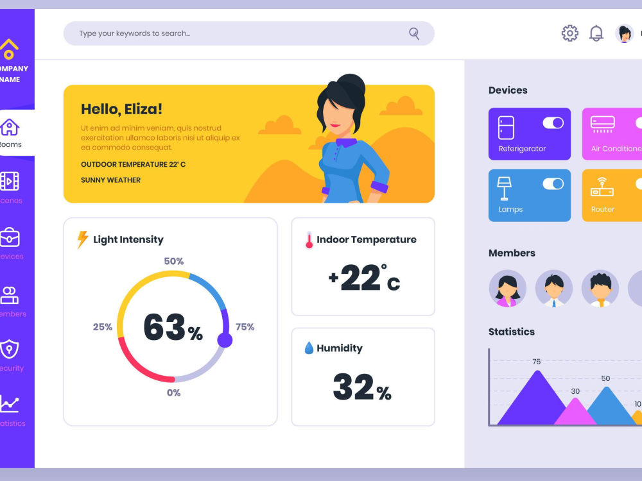Select the member avatar with orange tie
642x481 pixels.
[x=600, y=289]
